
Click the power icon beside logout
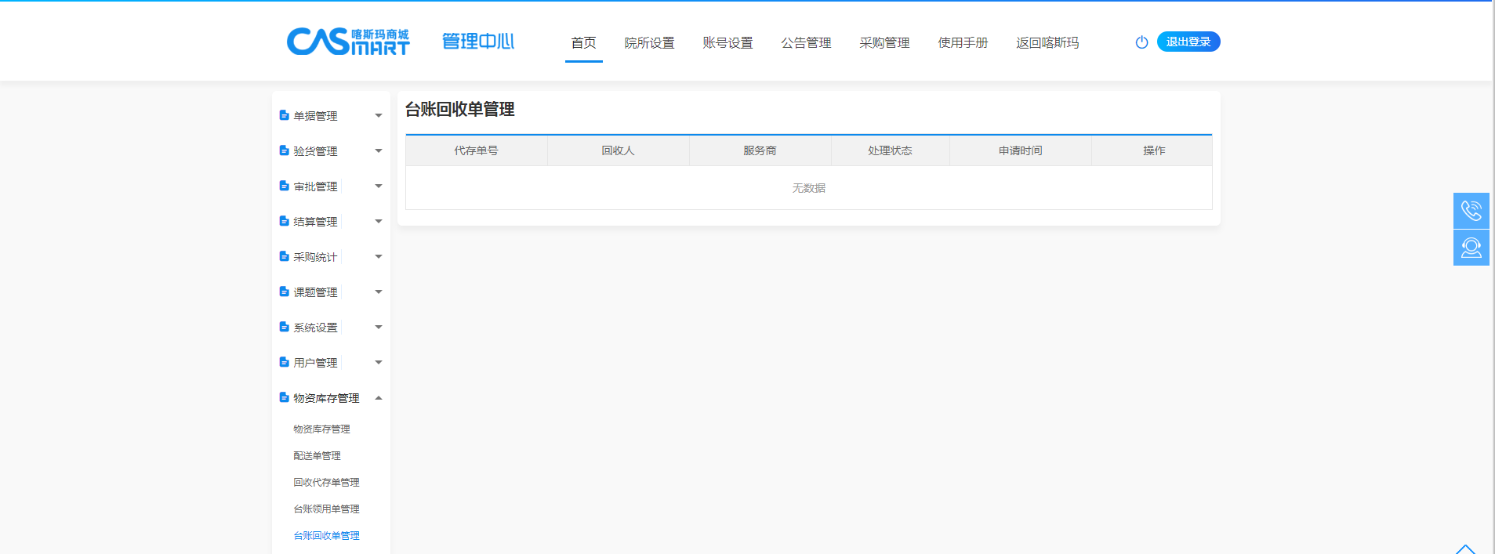[x=1141, y=42]
